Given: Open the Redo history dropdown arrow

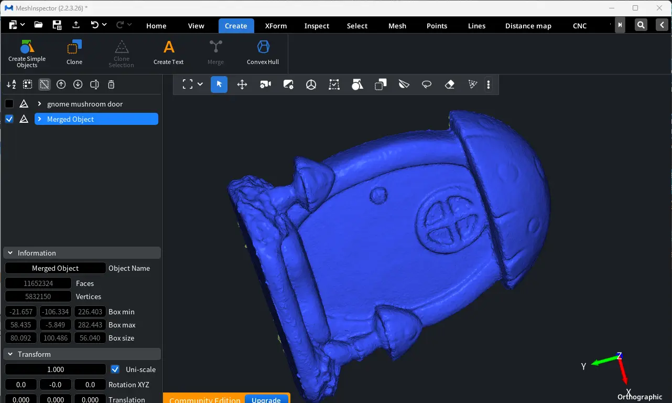Looking at the screenshot, I should coord(129,25).
